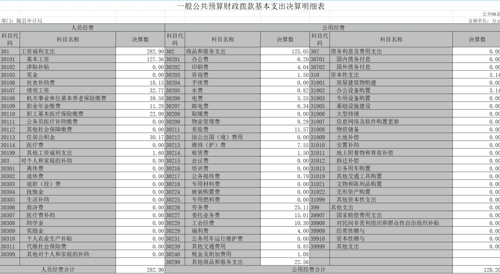Click the 职业年金缴费 cell
This screenshot has height=274, width=500.
(x=68, y=106)
